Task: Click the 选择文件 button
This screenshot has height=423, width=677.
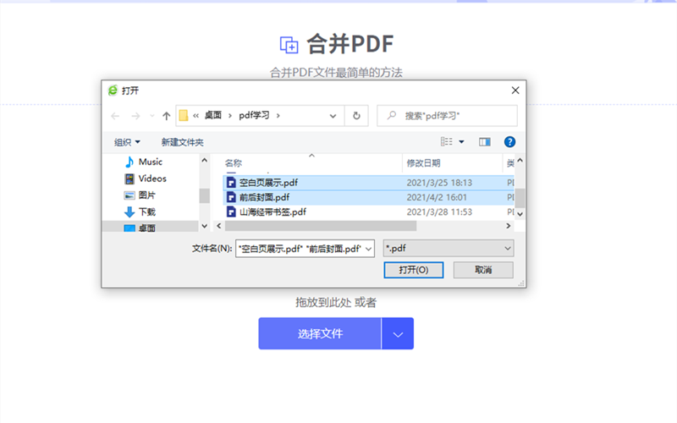Action: 320,333
